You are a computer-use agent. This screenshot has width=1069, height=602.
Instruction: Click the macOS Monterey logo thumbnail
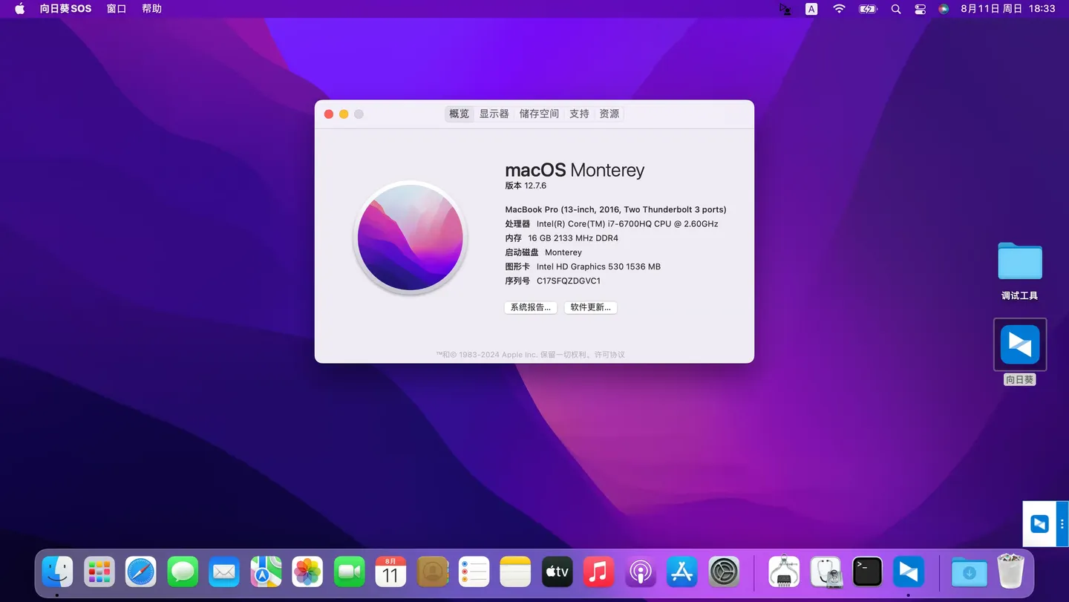(410, 237)
